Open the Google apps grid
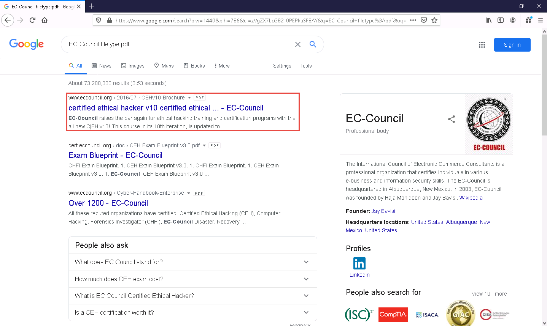 coord(482,45)
